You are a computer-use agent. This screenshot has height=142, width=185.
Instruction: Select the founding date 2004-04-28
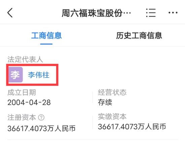(29, 102)
